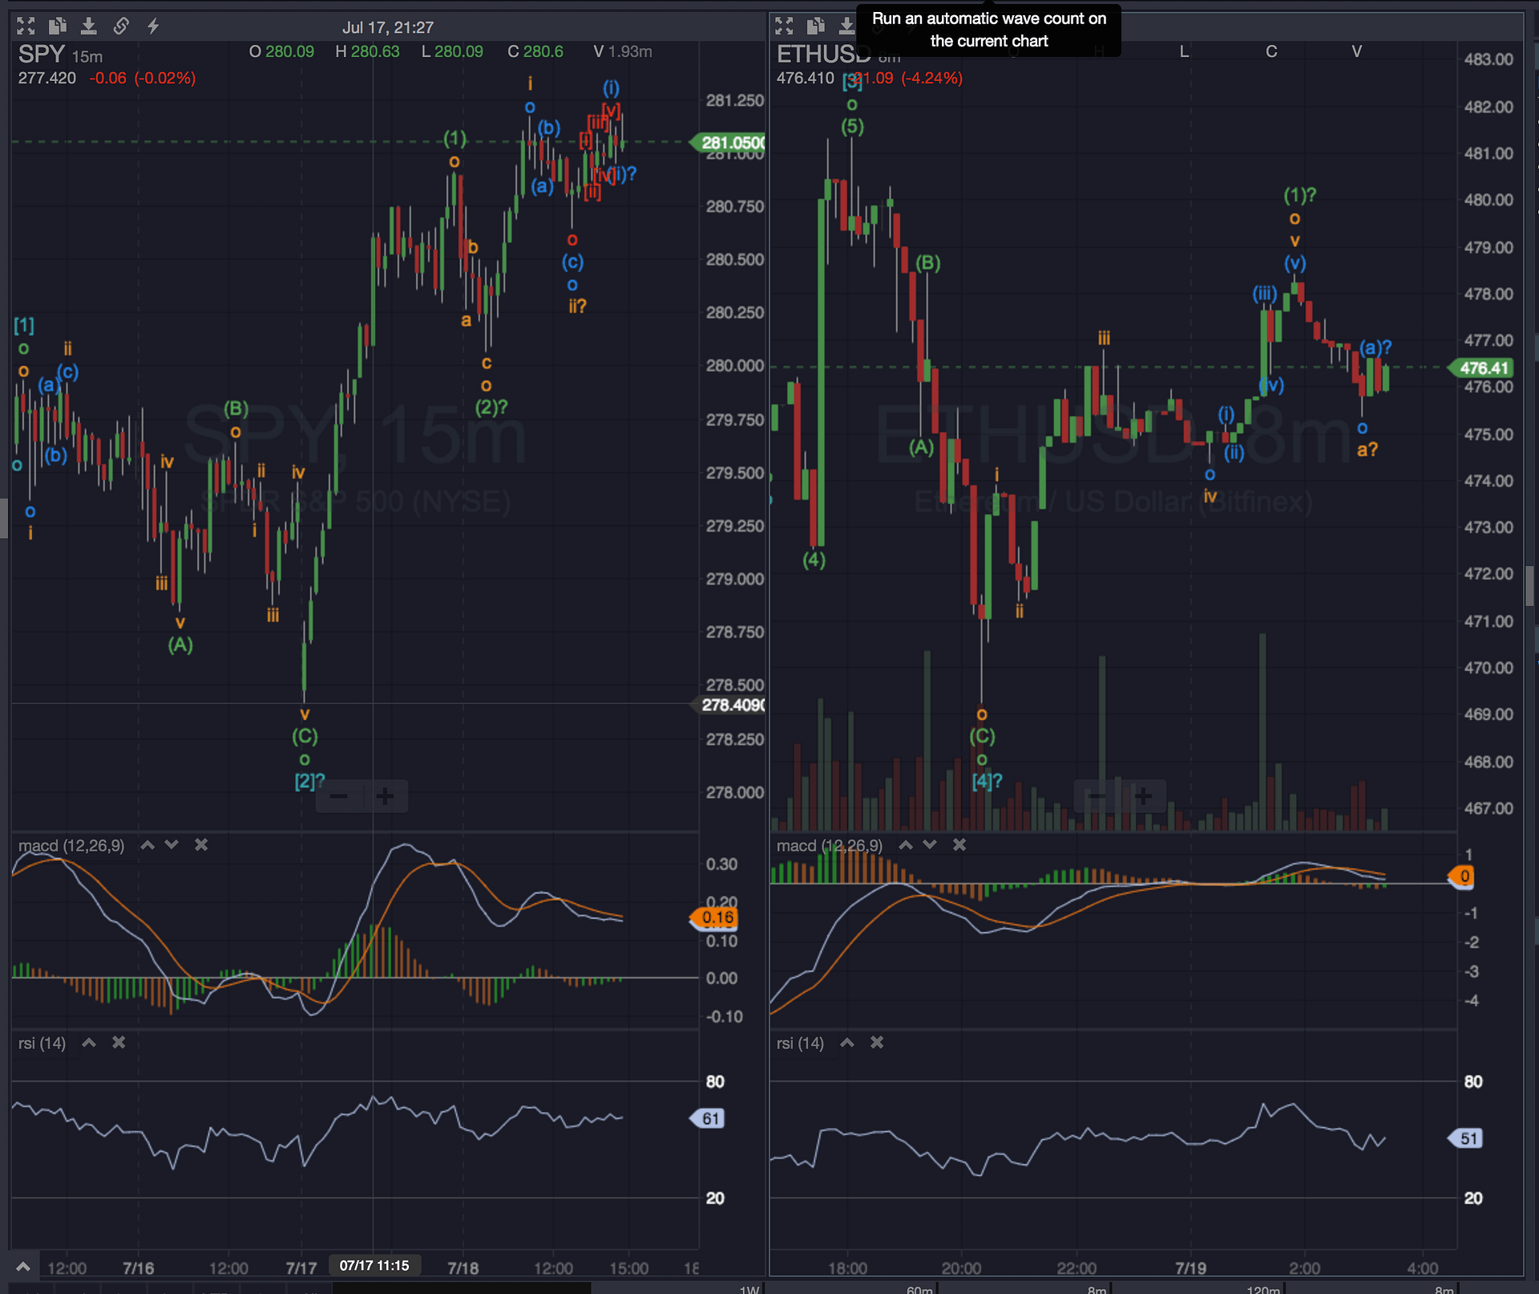Zoom out on the ETHUSD chart with minus button

(1096, 795)
